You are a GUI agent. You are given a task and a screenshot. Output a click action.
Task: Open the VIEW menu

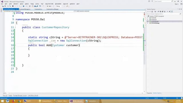[x=10, y=4]
